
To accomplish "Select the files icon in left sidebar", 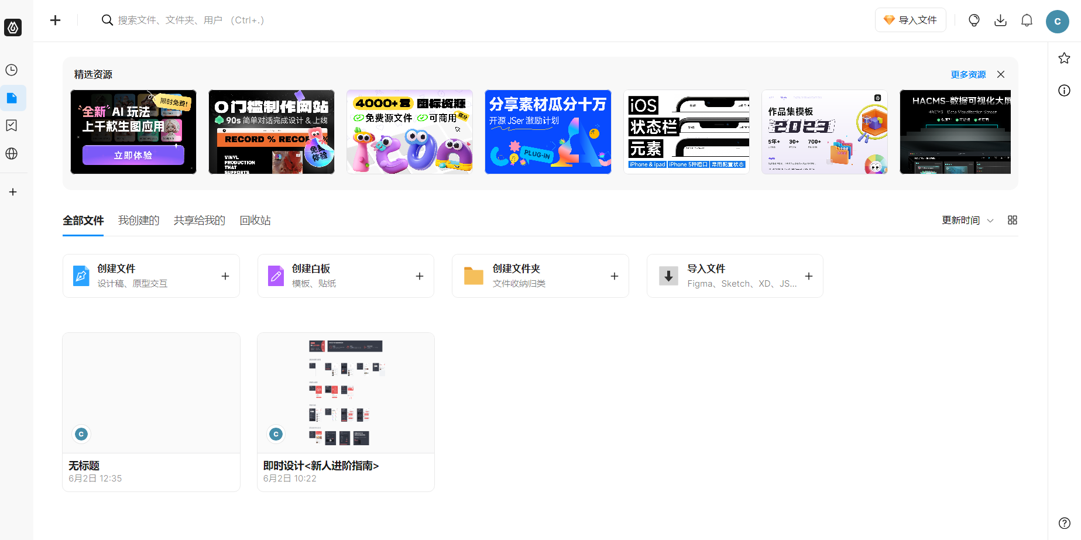I will [12, 98].
